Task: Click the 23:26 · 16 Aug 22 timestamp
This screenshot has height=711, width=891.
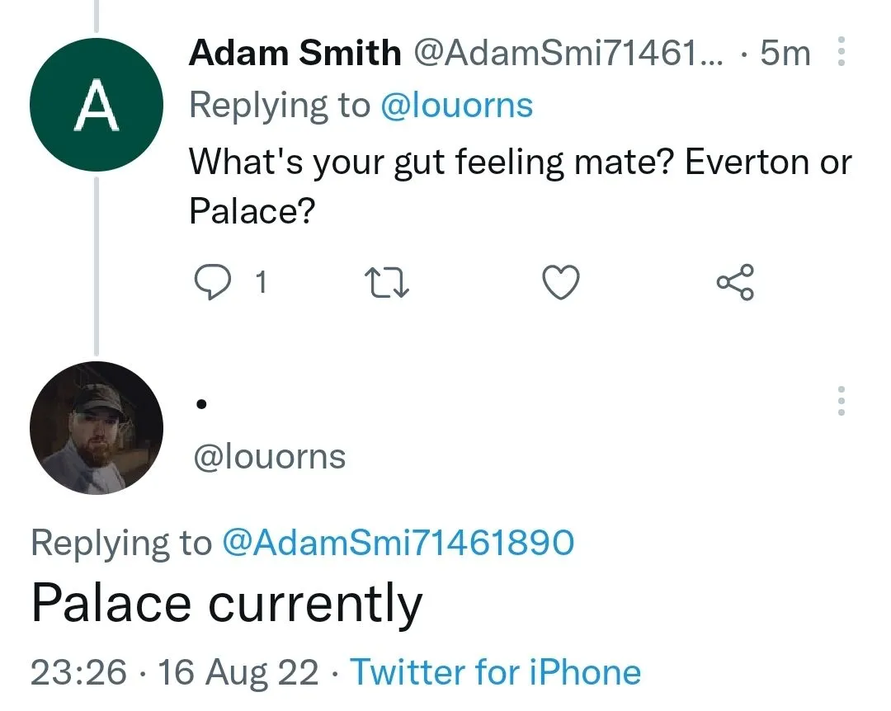Action: [175, 672]
